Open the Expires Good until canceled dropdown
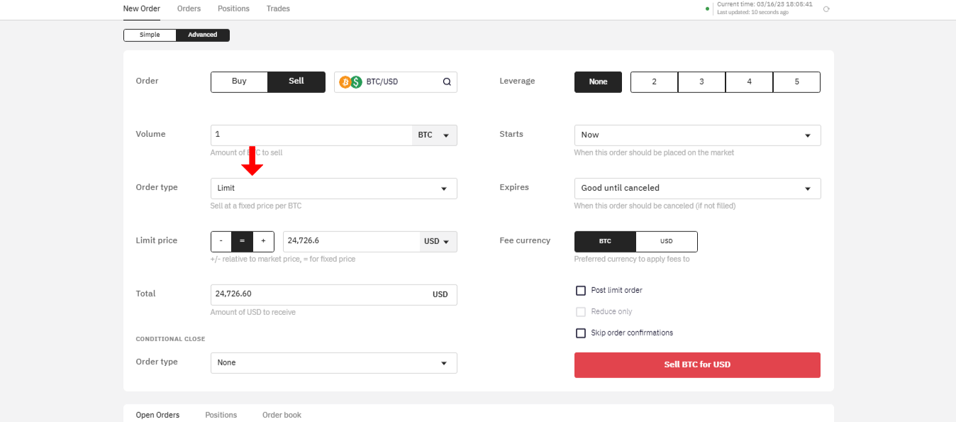 (x=697, y=189)
